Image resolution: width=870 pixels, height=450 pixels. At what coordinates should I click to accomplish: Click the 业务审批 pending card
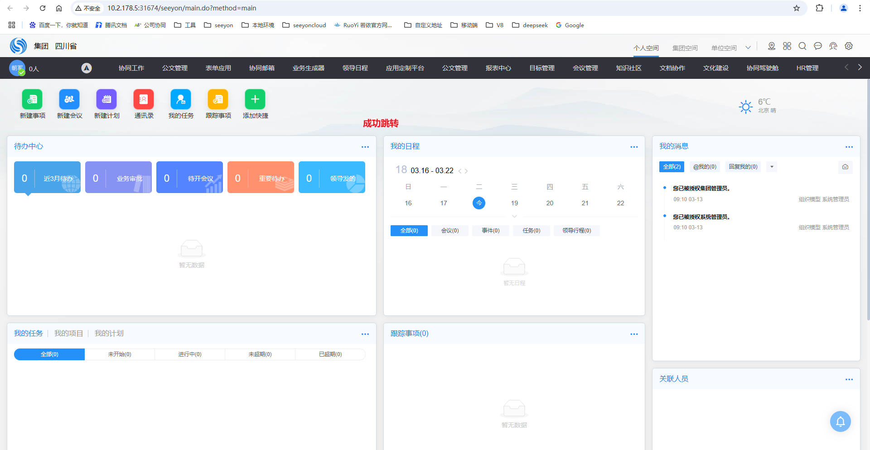point(118,177)
